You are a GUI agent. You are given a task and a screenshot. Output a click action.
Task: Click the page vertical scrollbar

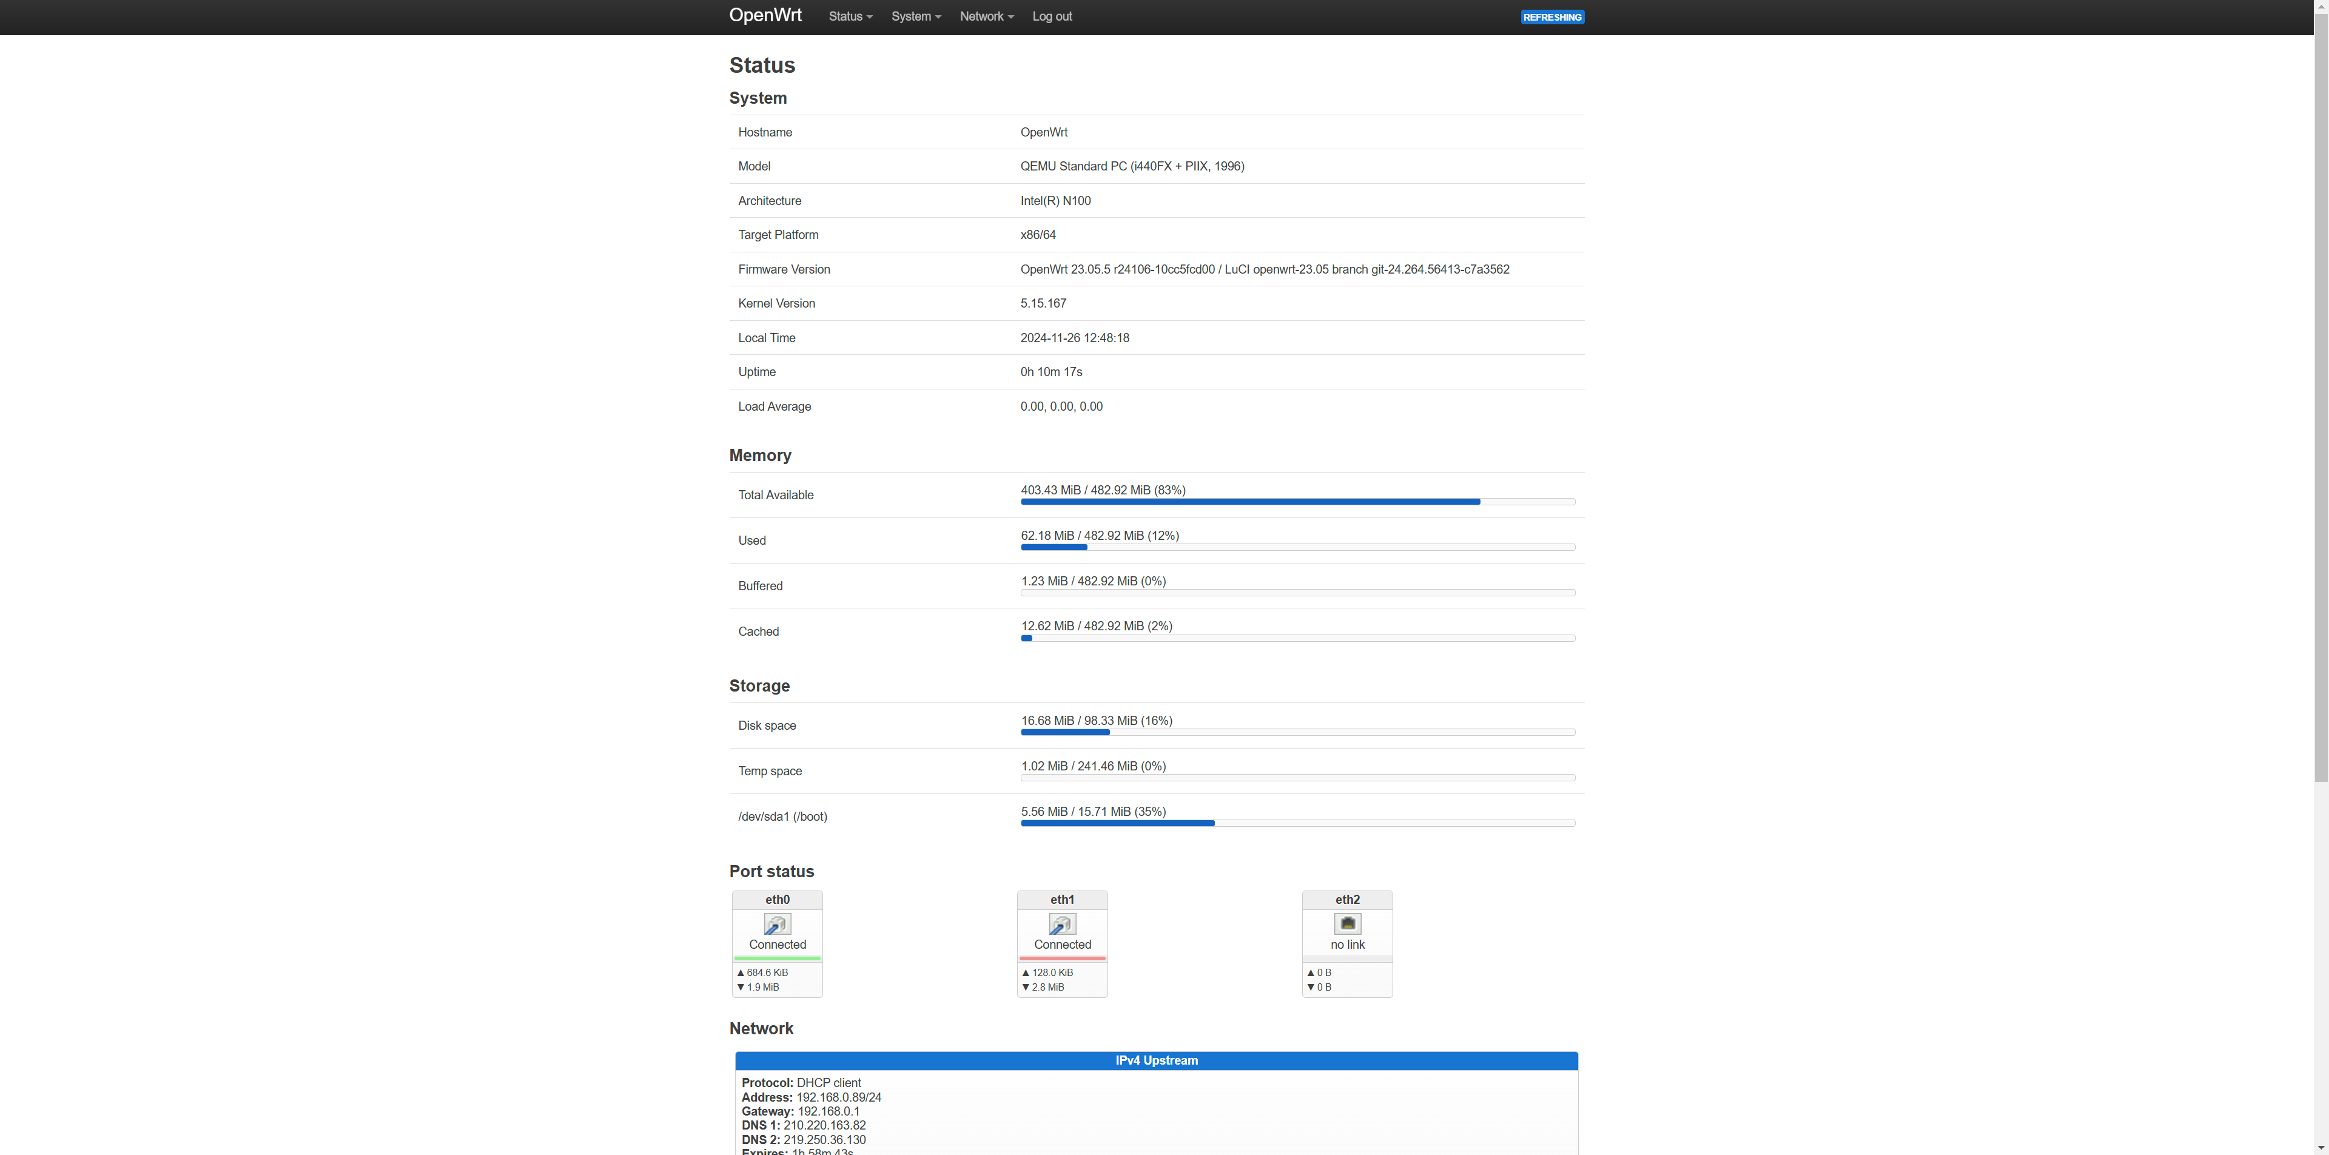point(2321,398)
